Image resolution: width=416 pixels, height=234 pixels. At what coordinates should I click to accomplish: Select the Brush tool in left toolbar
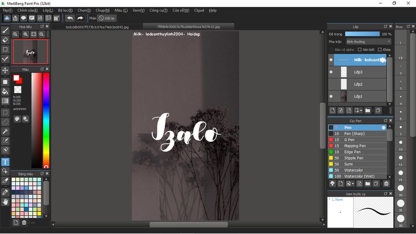click(5, 30)
